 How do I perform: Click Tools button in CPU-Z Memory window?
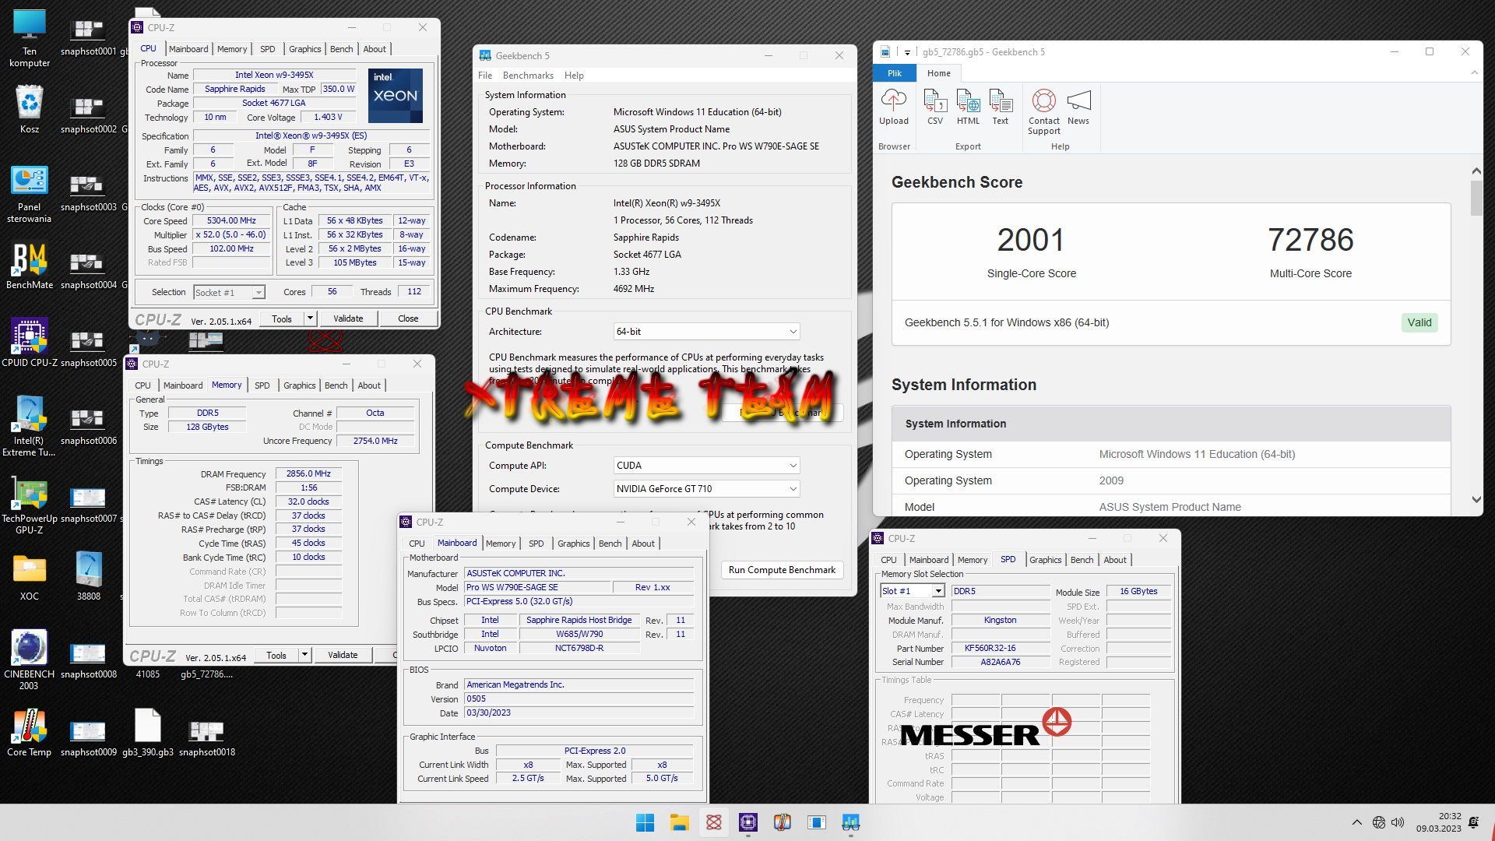tap(276, 655)
